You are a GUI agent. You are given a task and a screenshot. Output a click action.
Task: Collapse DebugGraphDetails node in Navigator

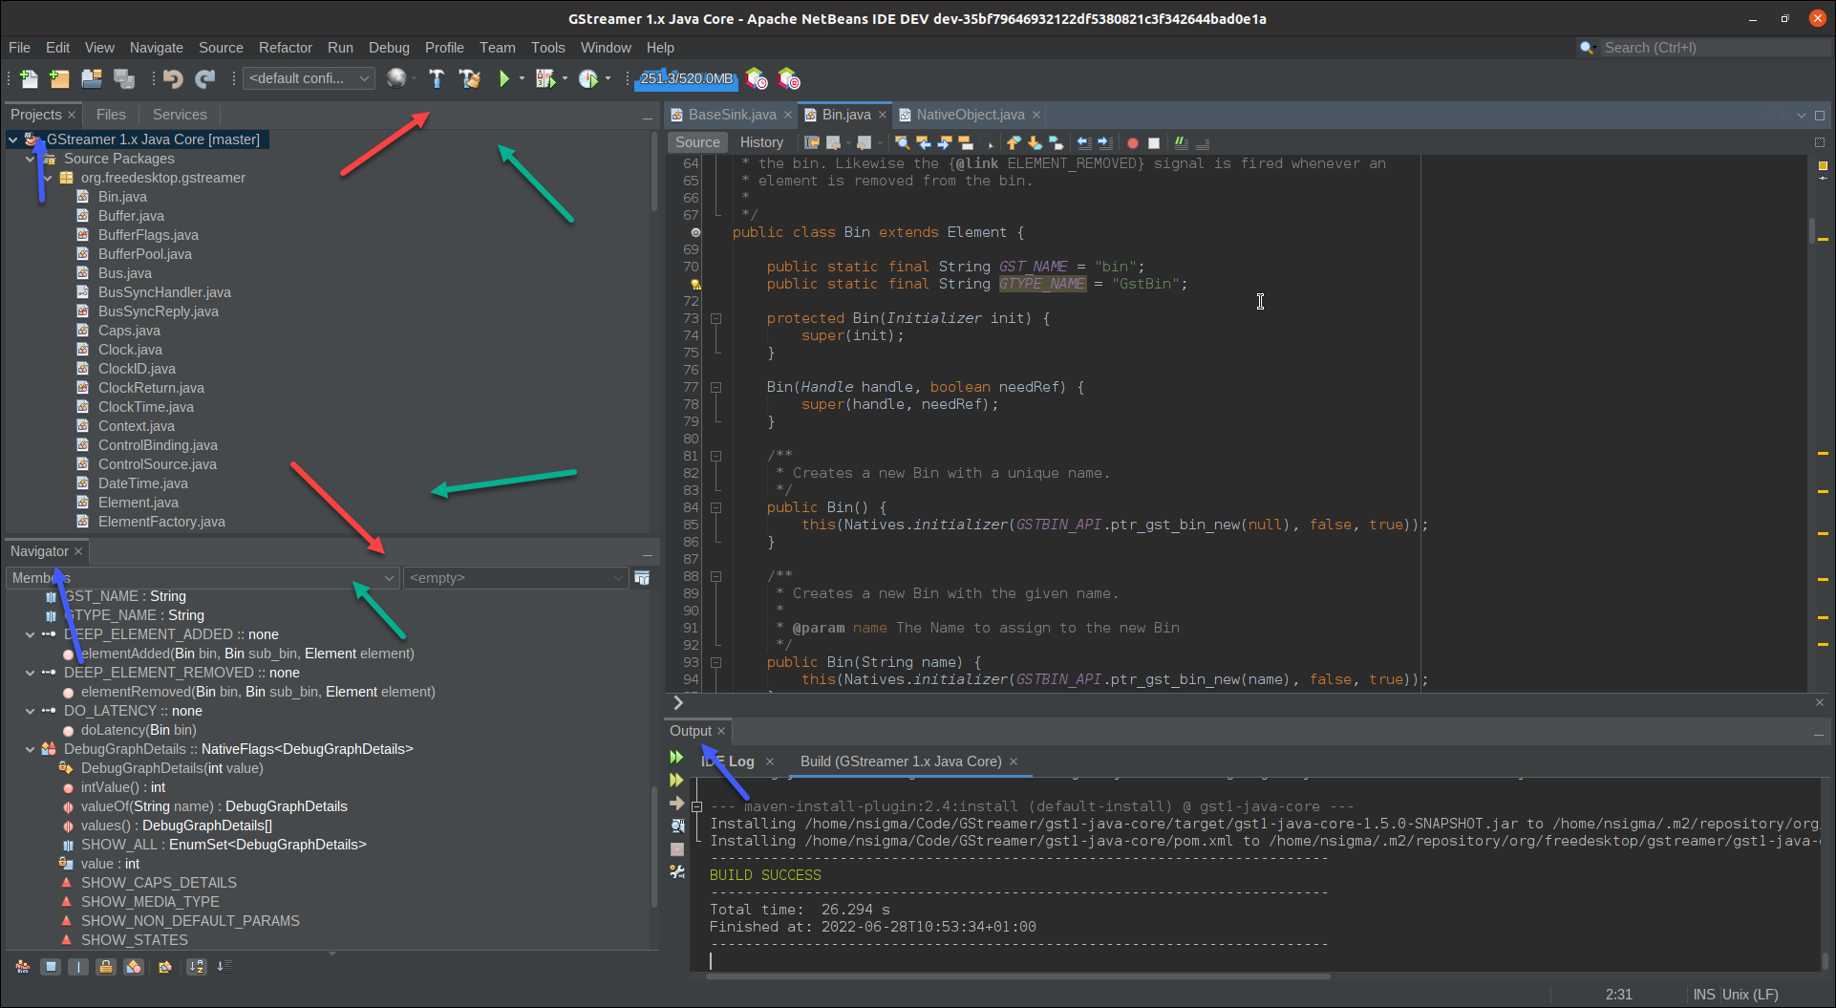[31, 749]
